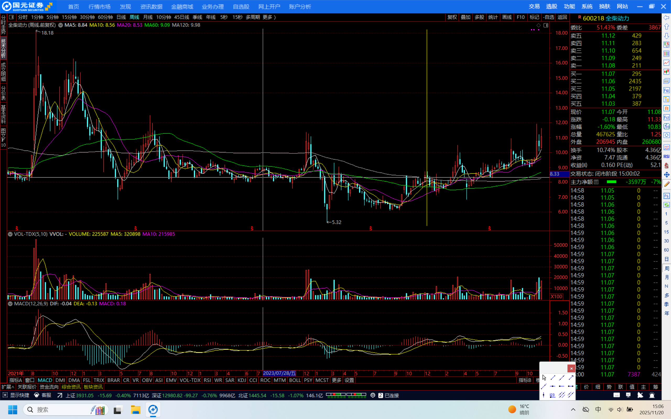Expand the 扩展 panel at the bottom
671x419 pixels.
[x=8, y=387]
